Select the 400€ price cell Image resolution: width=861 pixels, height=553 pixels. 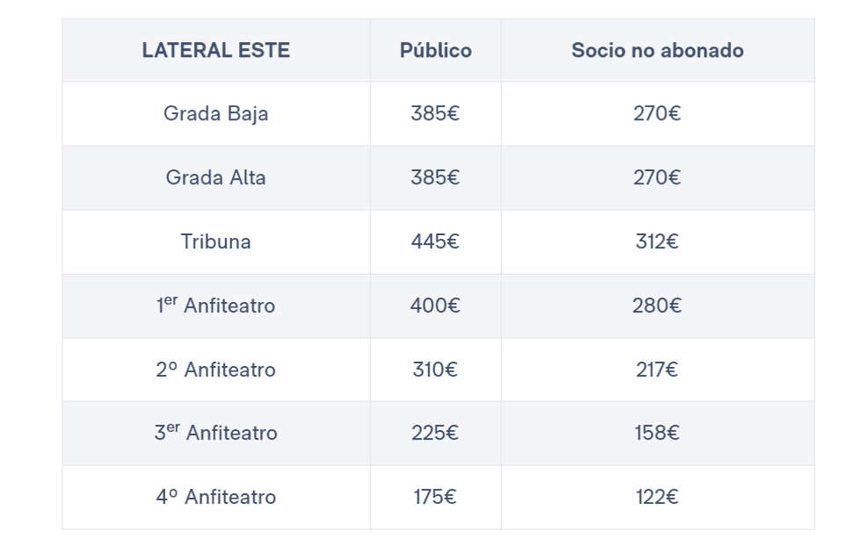(435, 306)
